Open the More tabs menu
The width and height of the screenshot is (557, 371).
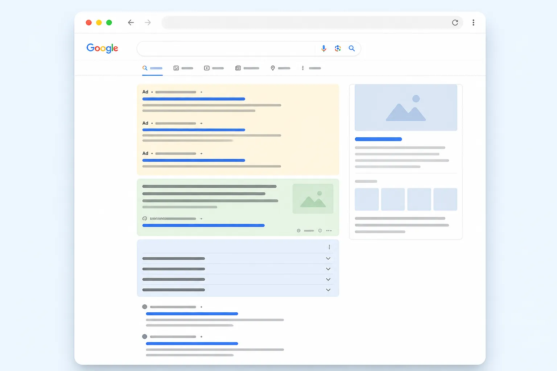pos(311,68)
